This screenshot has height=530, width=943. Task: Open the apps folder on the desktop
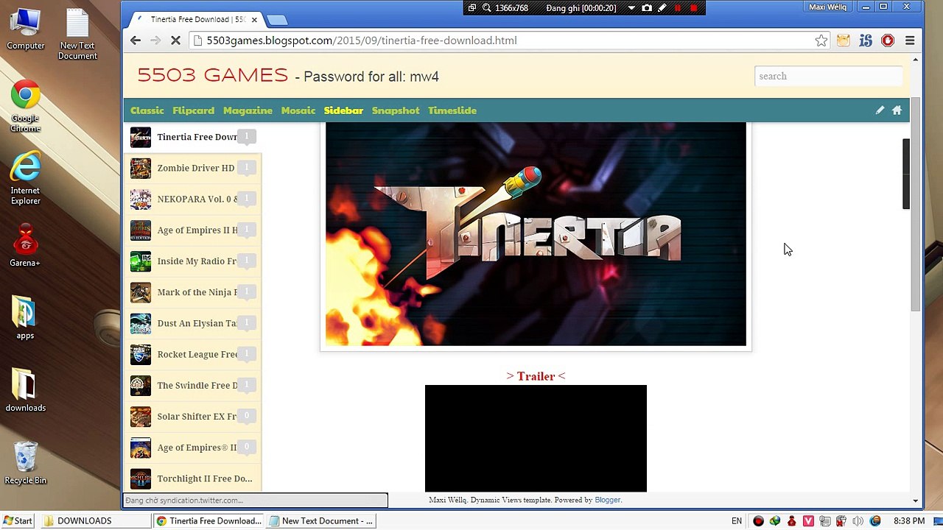click(25, 318)
